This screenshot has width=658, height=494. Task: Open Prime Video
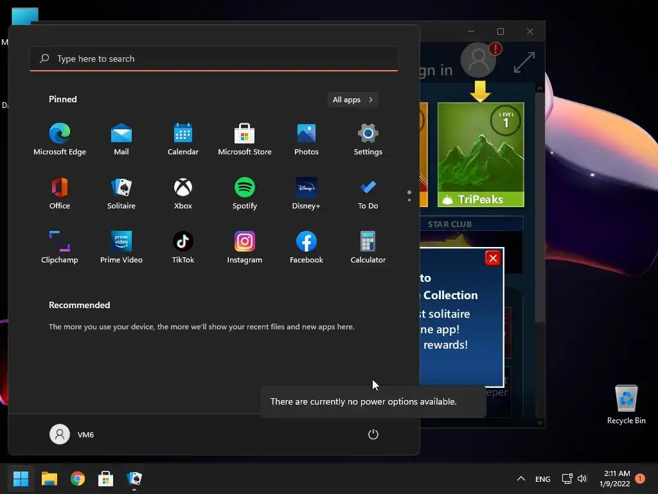click(121, 248)
